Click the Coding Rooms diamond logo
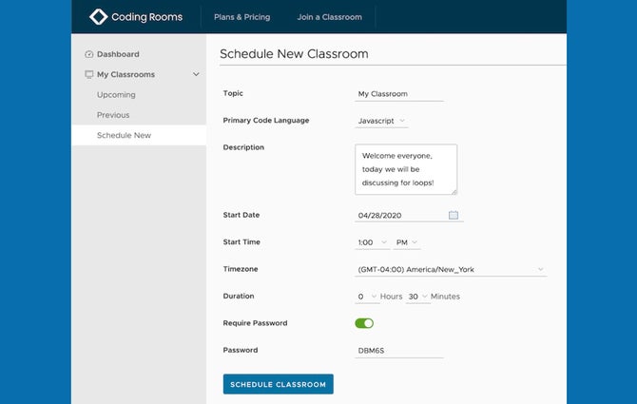 tap(98, 17)
